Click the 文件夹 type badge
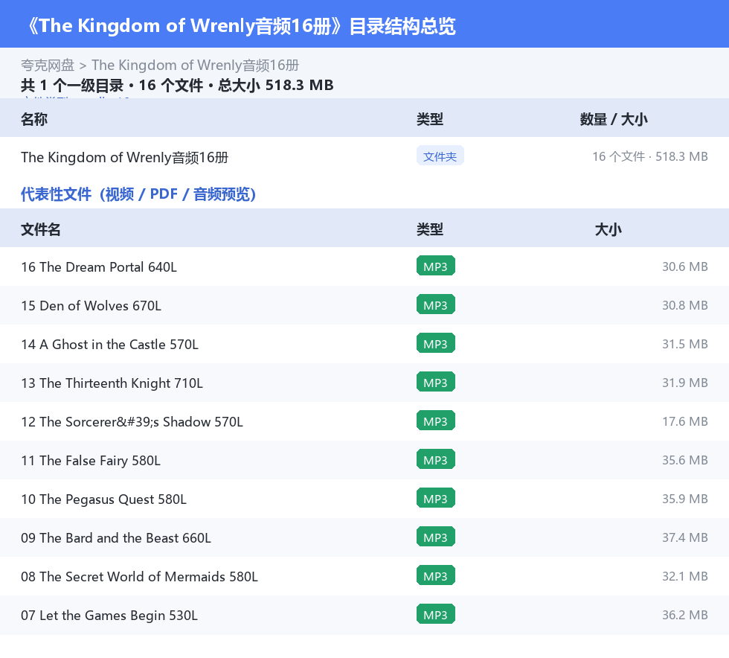Image resolution: width=729 pixels, height=658 pixels. click(440, 156)
